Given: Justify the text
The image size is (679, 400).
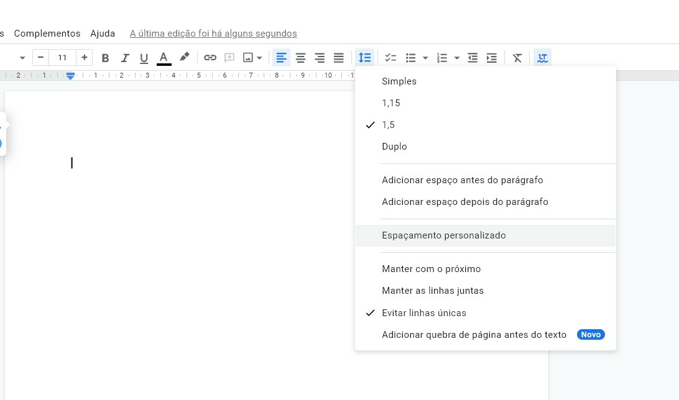Looking at the screenshot, I should click(x=339, y=58).
